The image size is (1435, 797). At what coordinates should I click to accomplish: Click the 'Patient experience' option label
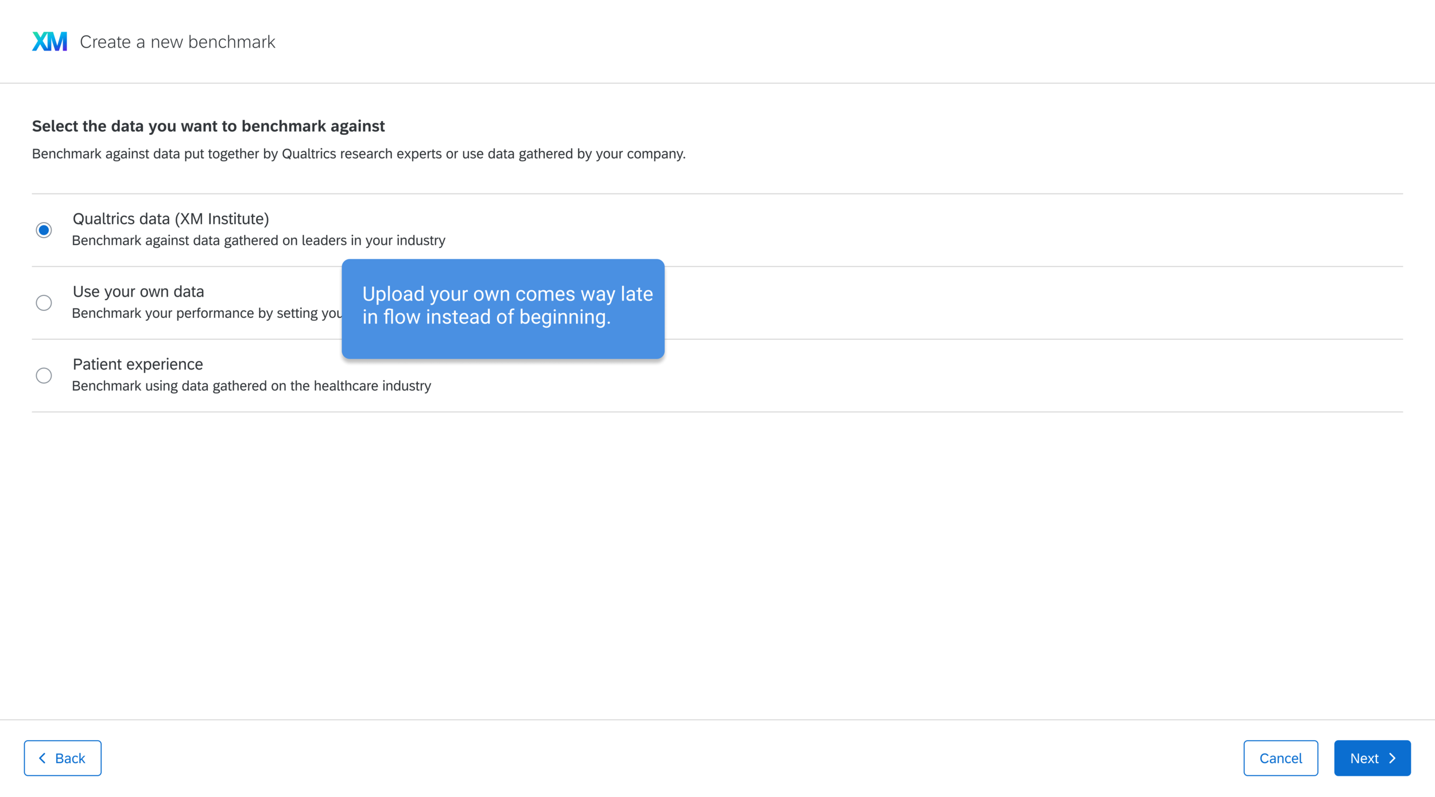[x=138, y=364]
